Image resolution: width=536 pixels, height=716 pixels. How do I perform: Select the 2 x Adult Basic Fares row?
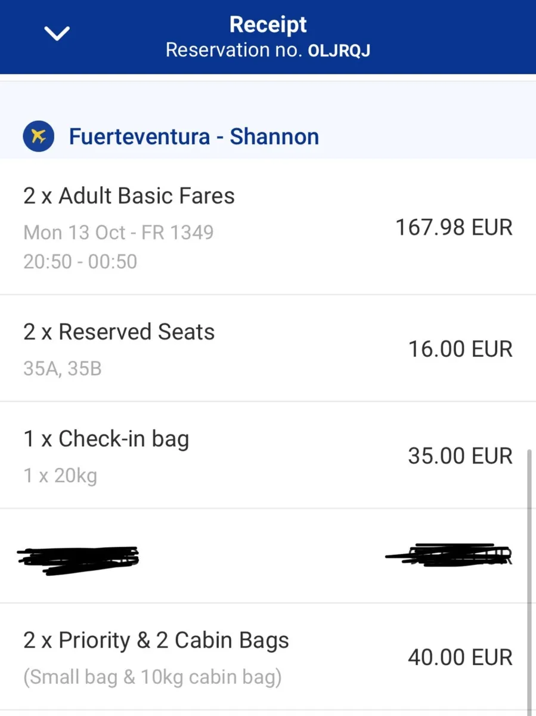pos(129,196)
